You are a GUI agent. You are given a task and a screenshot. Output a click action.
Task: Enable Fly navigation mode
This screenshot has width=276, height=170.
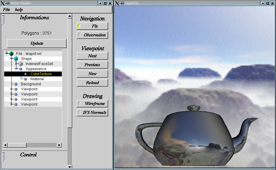tap(92, 26)
